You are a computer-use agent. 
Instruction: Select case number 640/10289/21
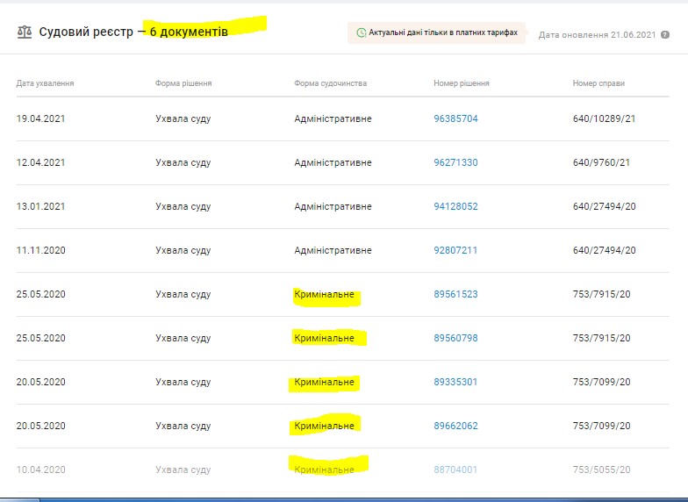[604, 118]
